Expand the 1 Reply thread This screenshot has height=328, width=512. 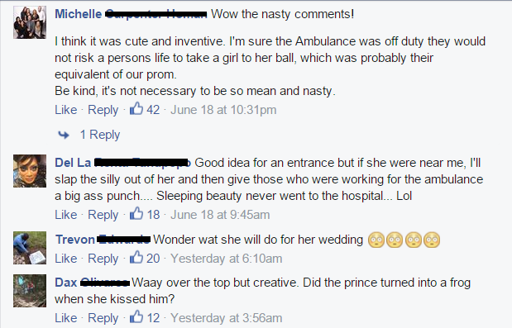pos(100,135)
